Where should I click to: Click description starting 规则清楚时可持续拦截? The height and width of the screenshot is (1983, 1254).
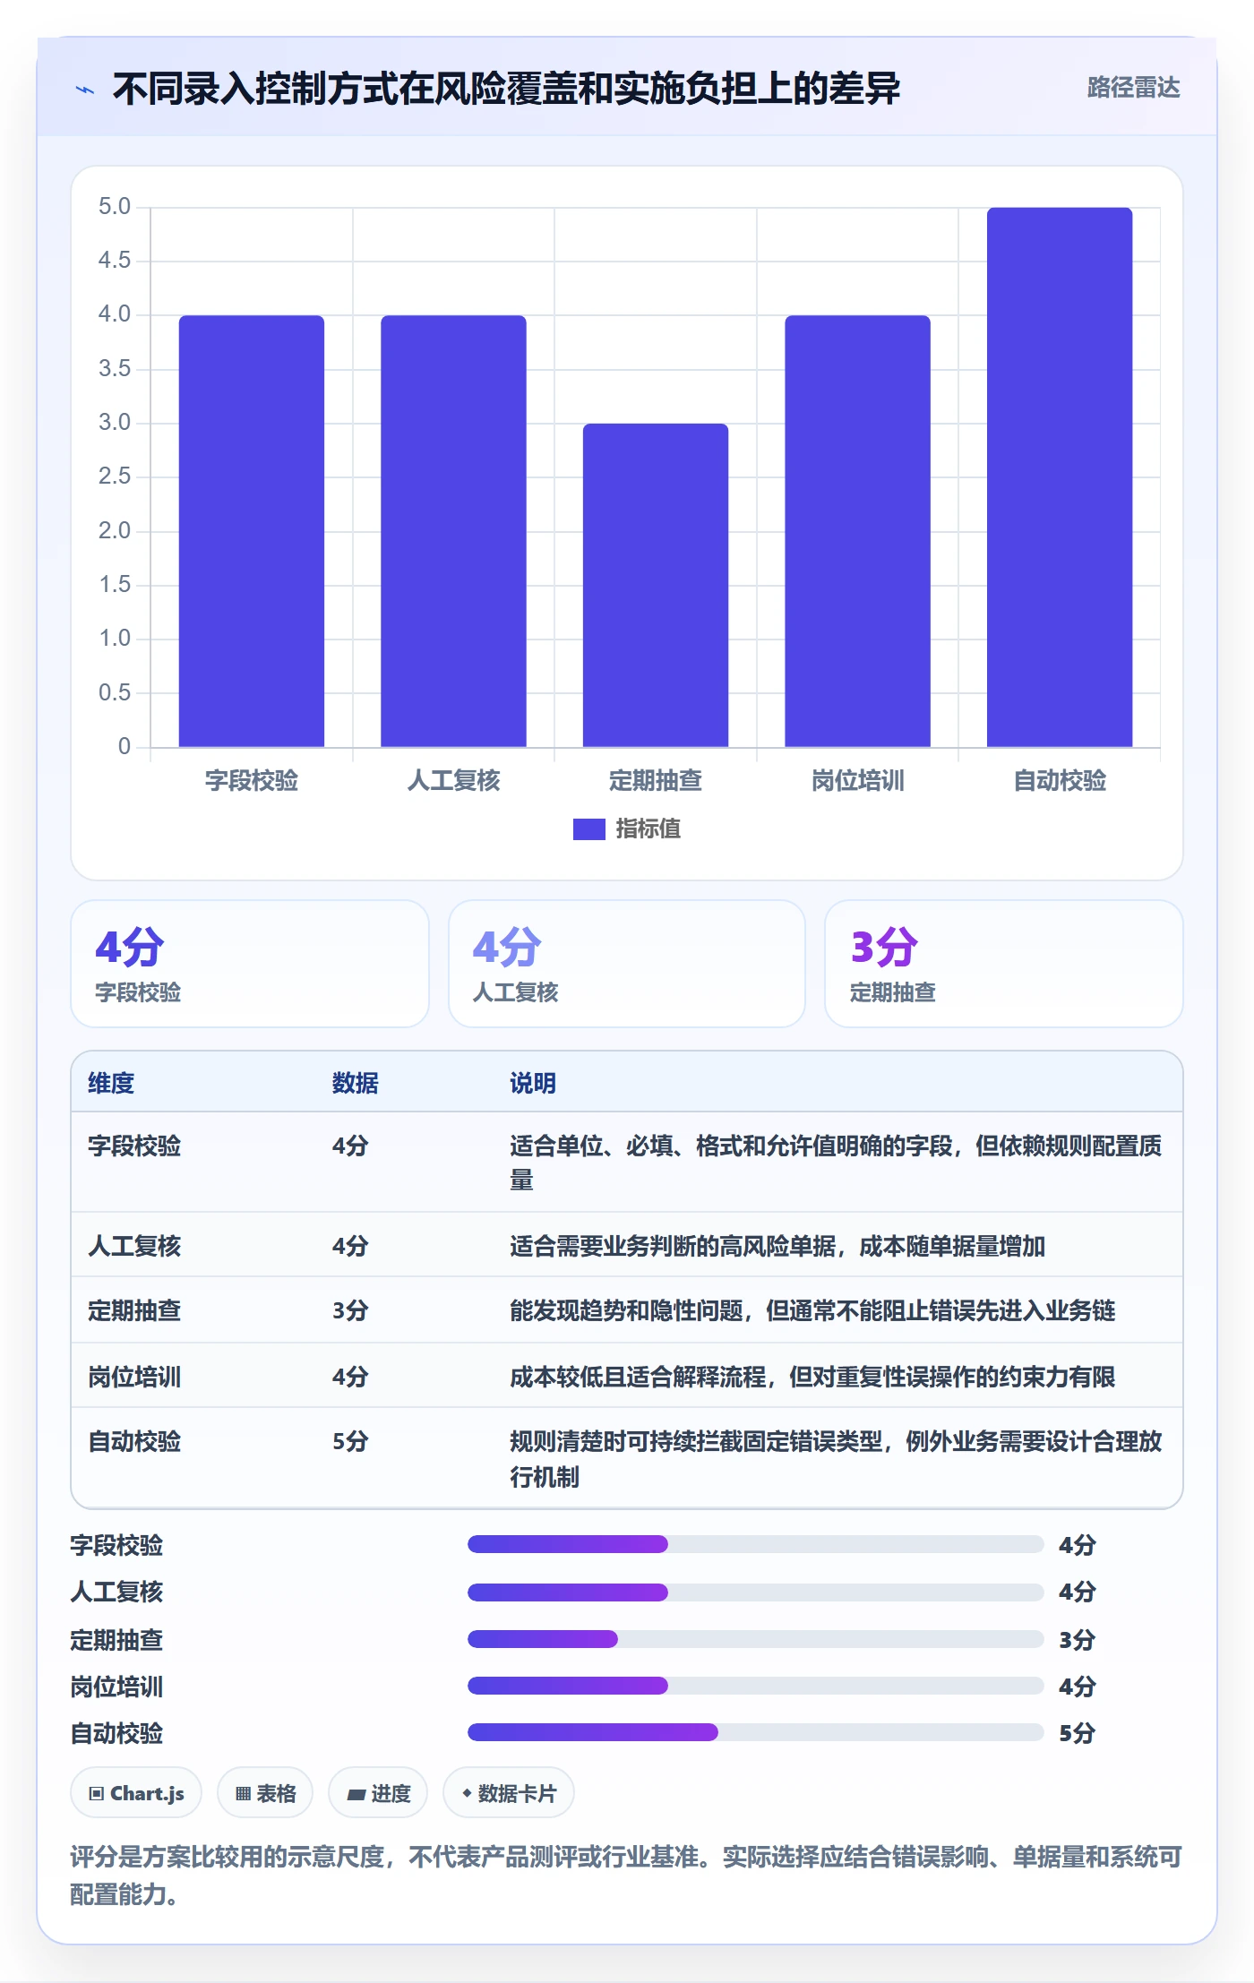(836, 1459)
